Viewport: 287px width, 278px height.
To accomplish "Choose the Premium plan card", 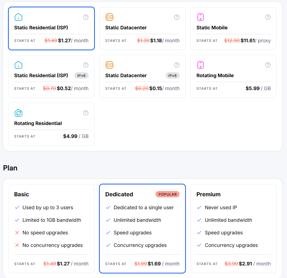I will [233, 228].
